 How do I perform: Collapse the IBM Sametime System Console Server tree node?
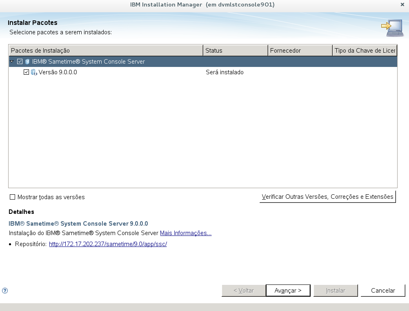(12, 62)
